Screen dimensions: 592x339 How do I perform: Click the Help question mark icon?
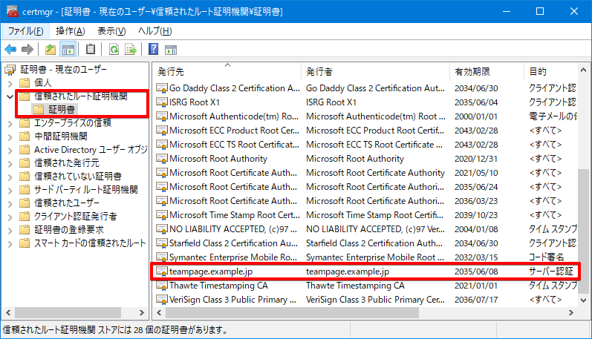click(153, 49)
